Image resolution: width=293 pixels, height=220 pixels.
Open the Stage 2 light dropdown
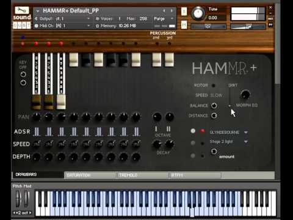point(229,142)
